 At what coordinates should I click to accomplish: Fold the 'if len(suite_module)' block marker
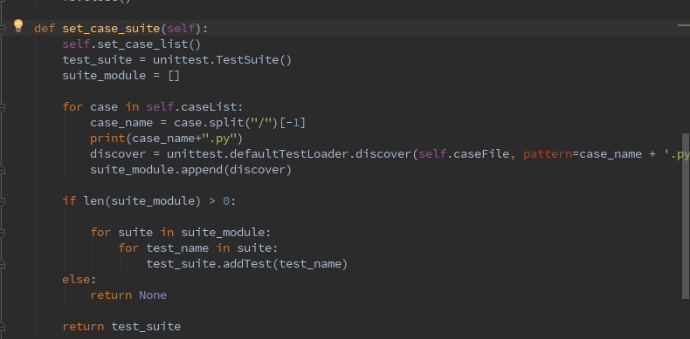point(3,201)
